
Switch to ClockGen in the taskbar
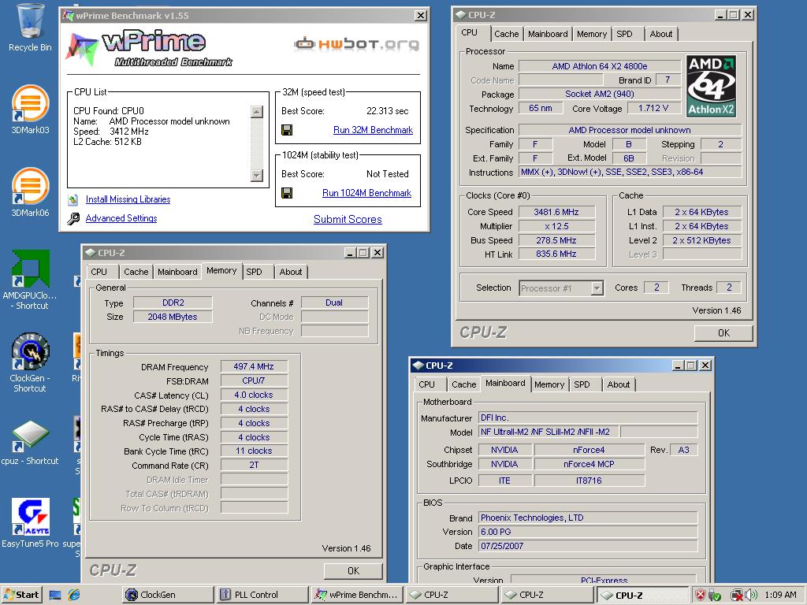pyautogui.click(x=168, y=595)
